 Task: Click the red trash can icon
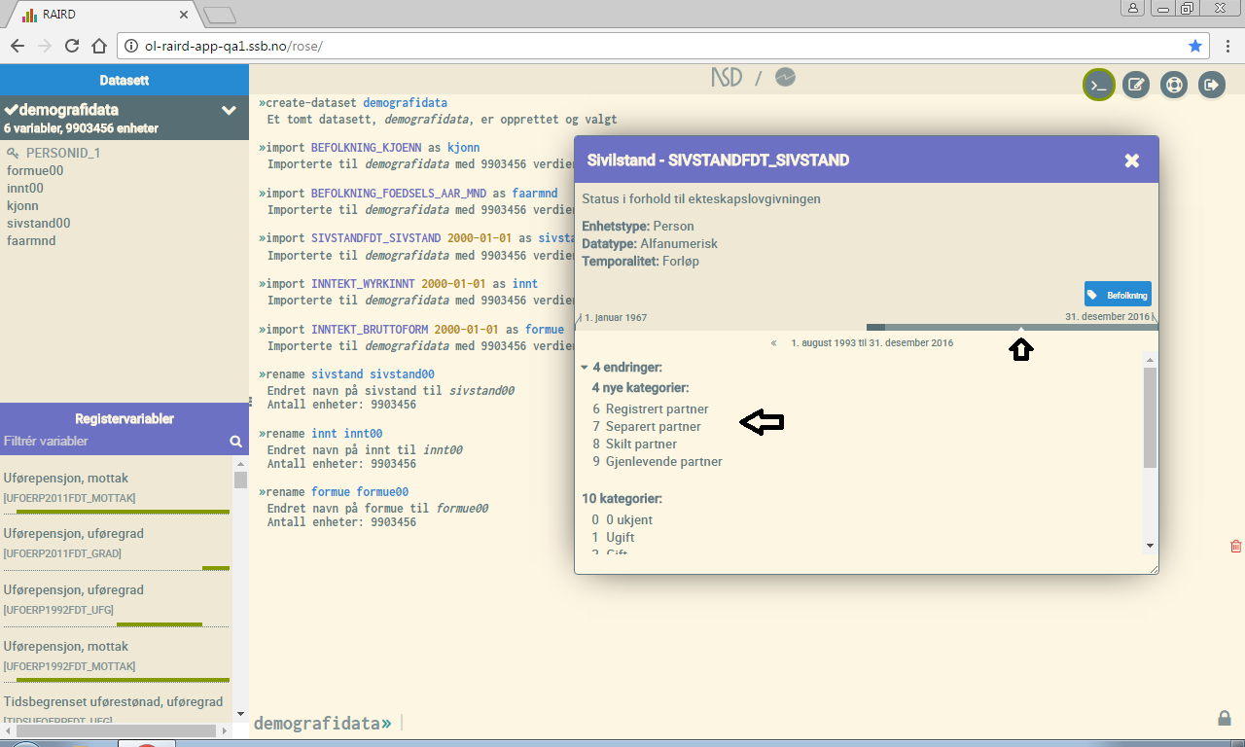(x=1235, y=547)
